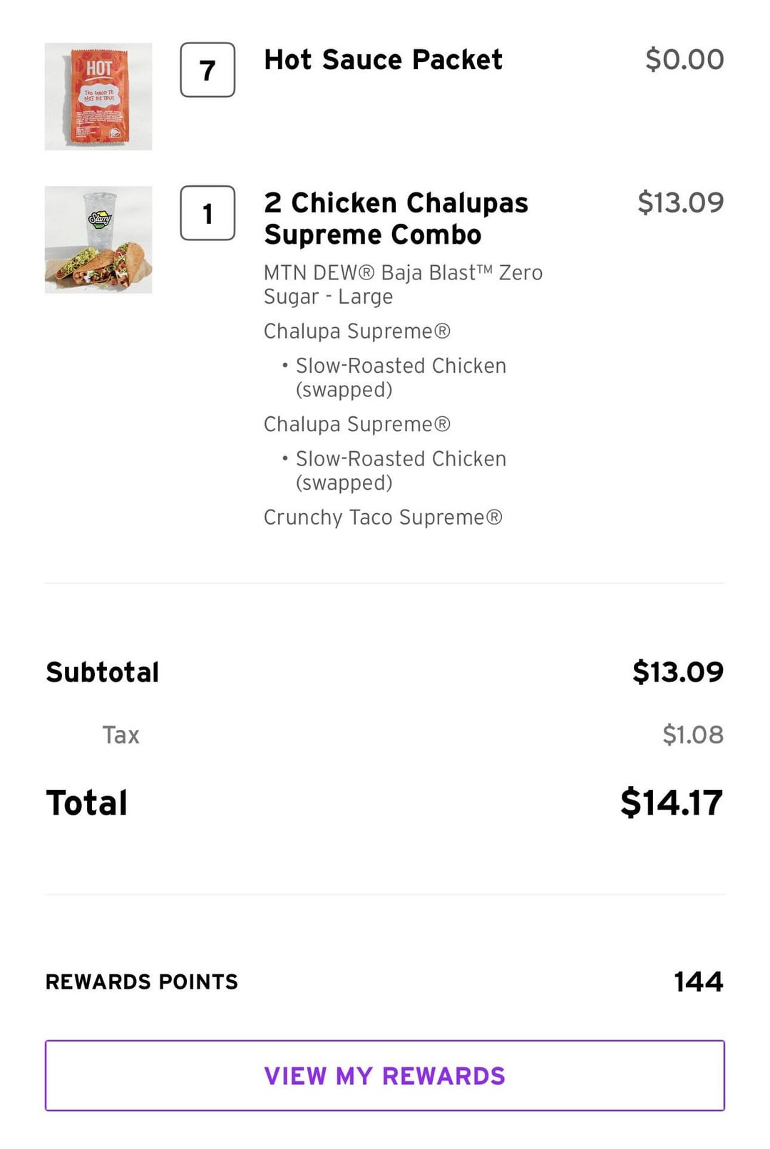Tap the $14.17 total amount
The height and width of the screenshot is (1149, 770).
point(671,803)
